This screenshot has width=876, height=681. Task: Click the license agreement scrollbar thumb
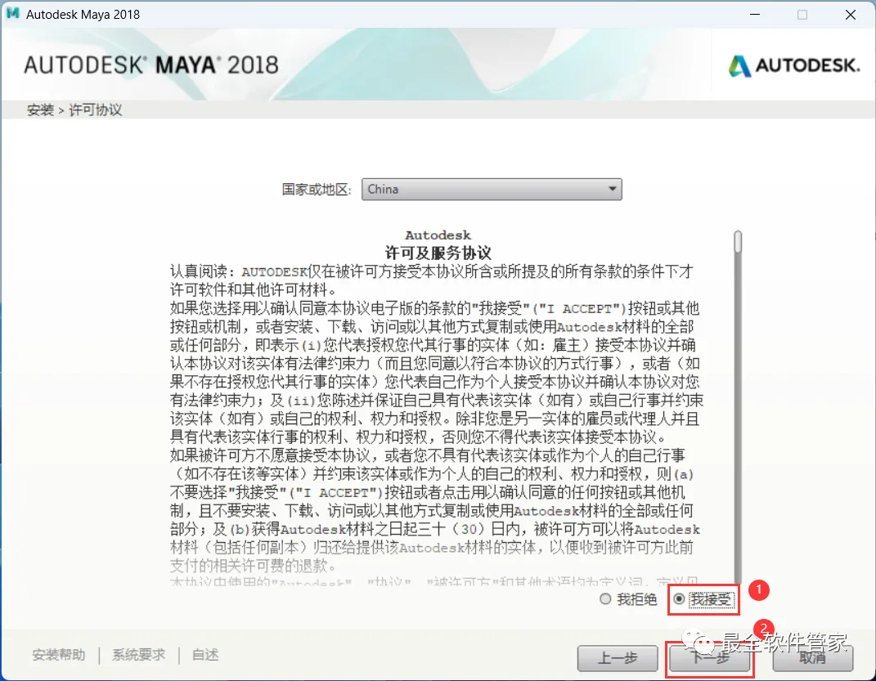click(738, 242)
